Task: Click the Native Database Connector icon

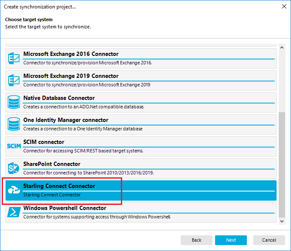Action: [14, 102]
